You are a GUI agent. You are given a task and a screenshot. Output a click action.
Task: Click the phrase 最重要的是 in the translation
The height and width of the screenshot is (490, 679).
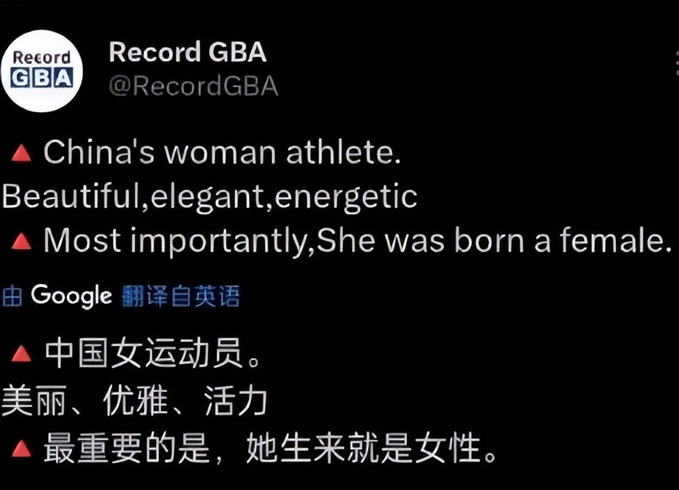[x=126, y=450]
